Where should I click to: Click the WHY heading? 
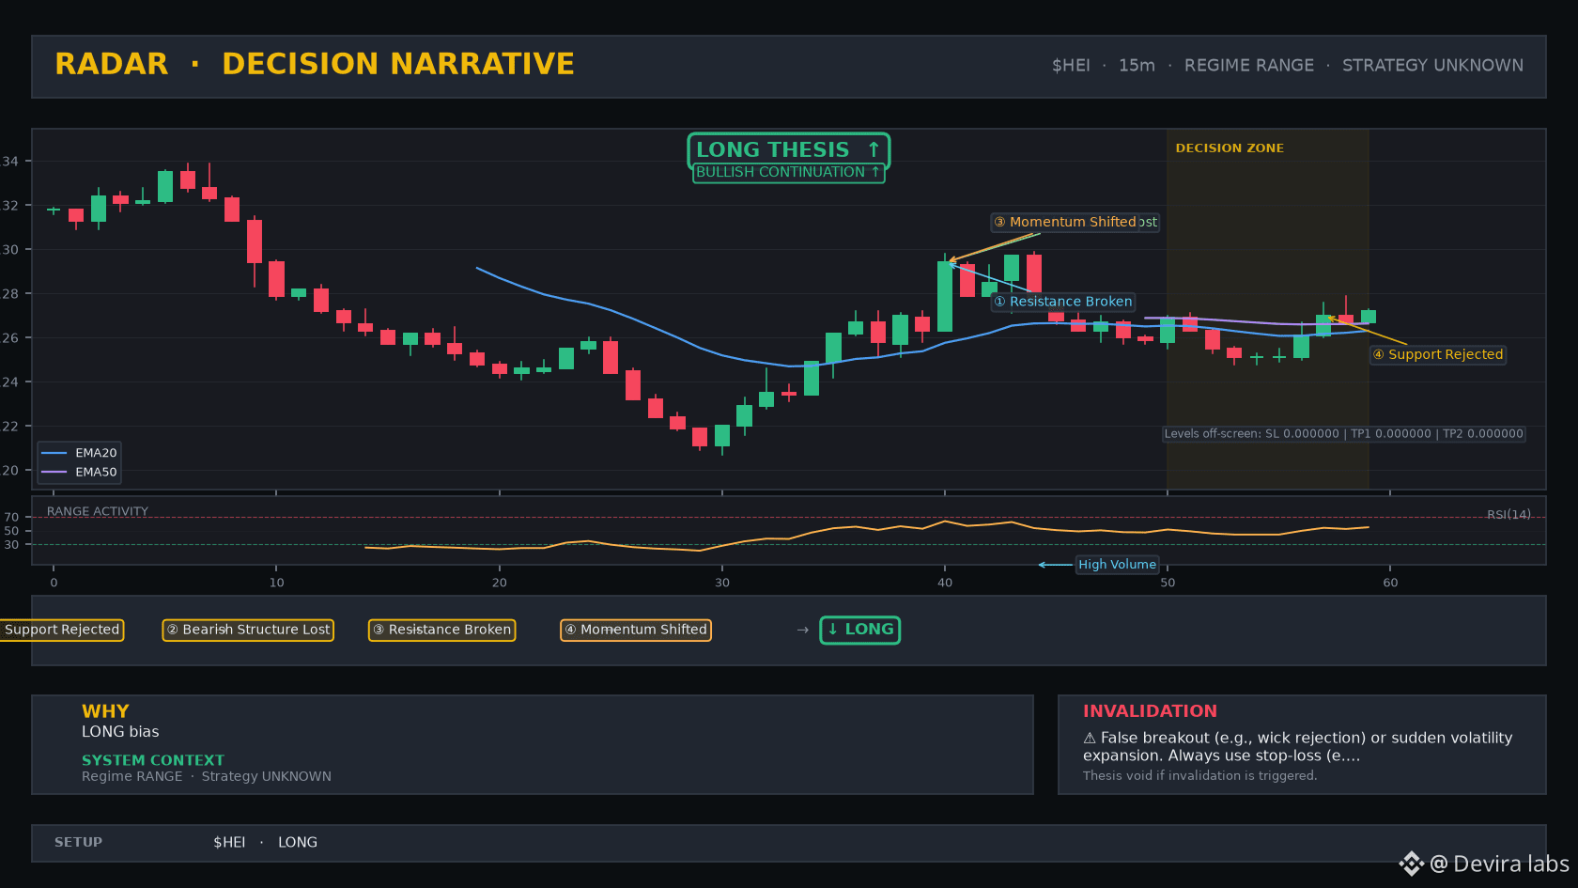pos(105,711)
